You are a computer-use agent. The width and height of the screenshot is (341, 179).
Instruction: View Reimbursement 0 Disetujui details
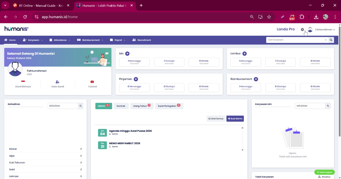[281, 88]
